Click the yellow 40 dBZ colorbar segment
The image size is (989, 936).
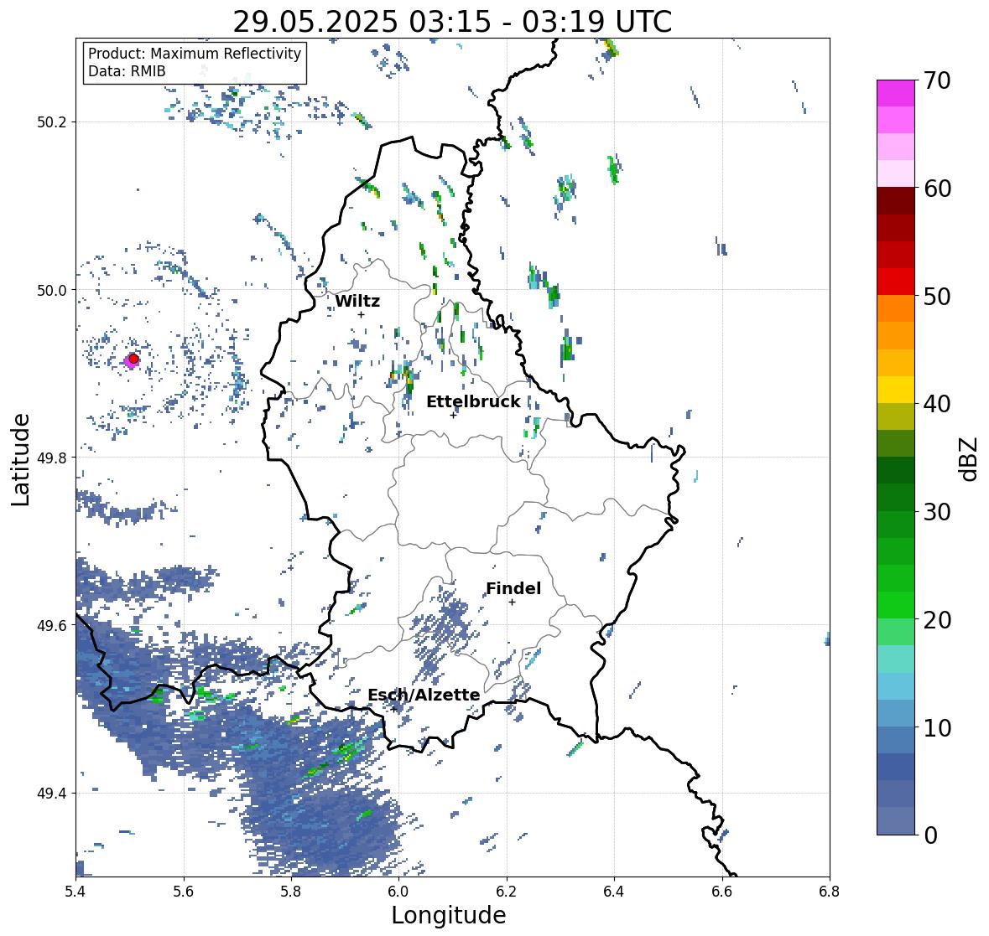click(896, 390)
